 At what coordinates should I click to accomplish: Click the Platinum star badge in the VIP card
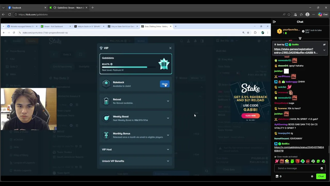[x=164, y=64]
